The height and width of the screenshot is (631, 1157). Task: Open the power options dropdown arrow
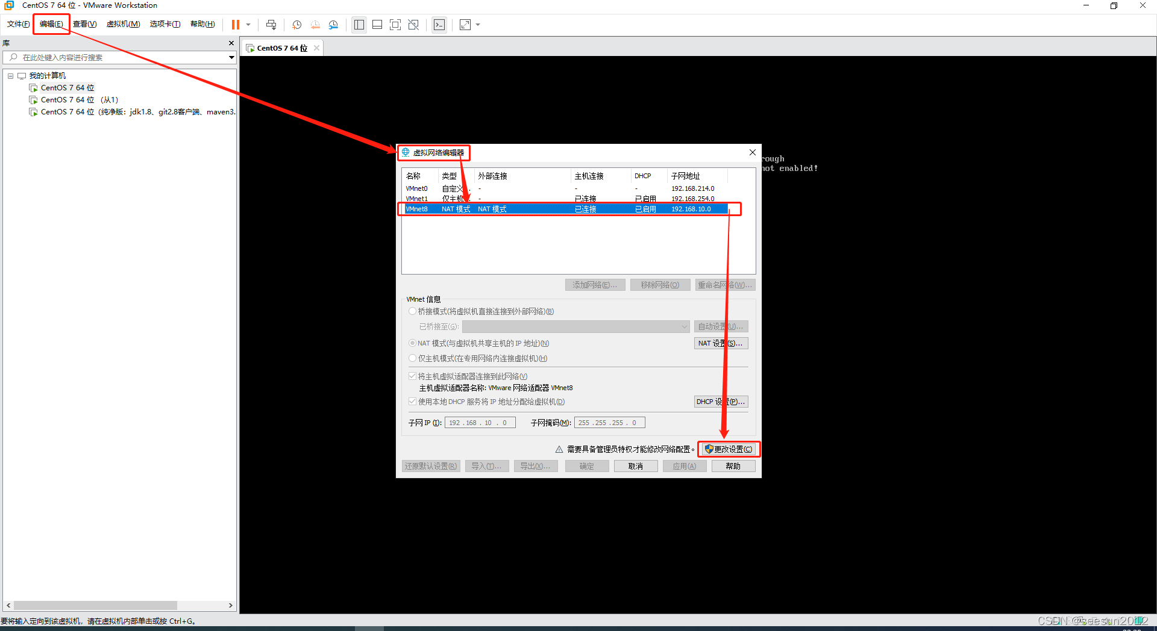click(248, 25)
